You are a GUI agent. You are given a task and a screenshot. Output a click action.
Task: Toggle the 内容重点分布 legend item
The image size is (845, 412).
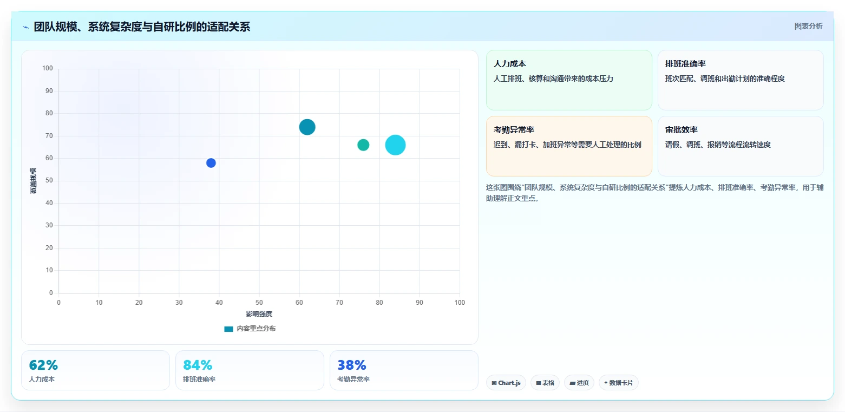pos(250,329)
